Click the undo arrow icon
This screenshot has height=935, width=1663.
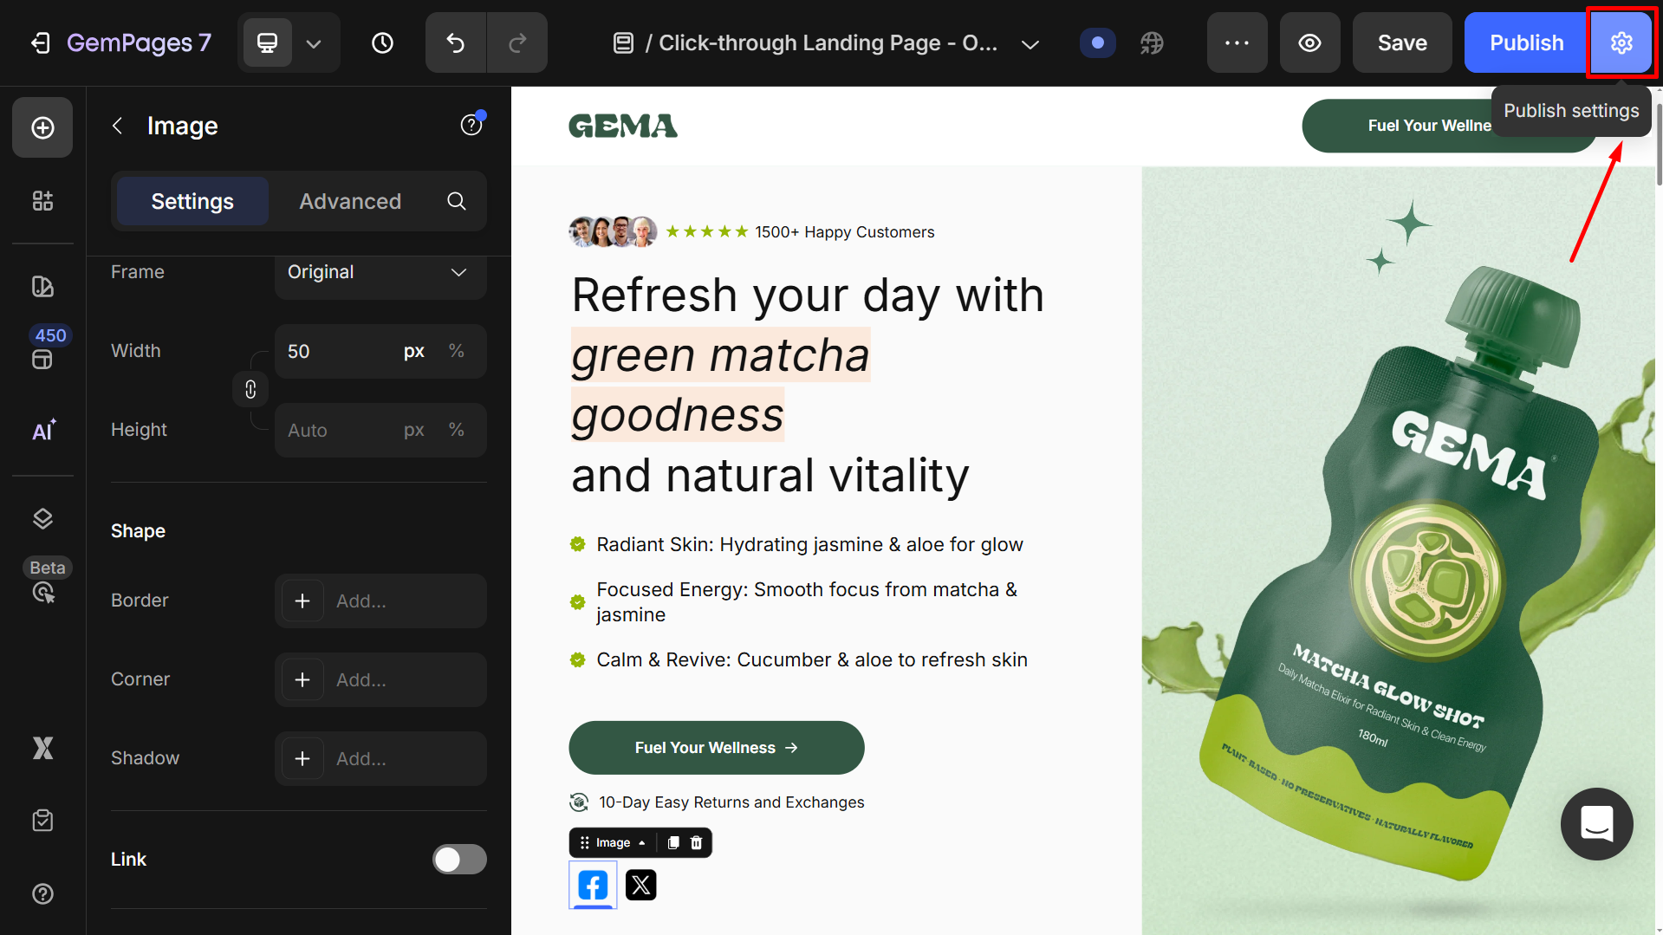(456, 42)
